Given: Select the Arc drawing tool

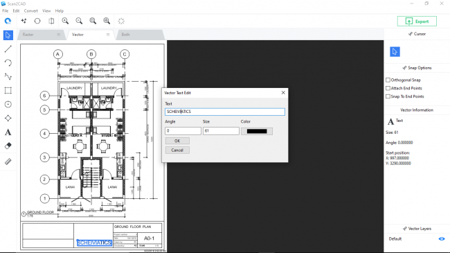Looking at the screenshot, I should click(x=8, y=62).
